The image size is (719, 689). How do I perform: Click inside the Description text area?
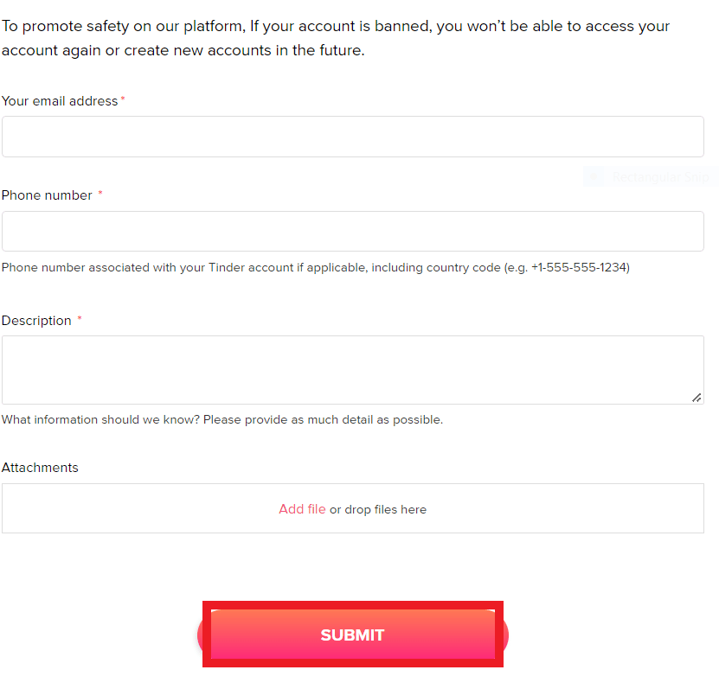point(352,367)
